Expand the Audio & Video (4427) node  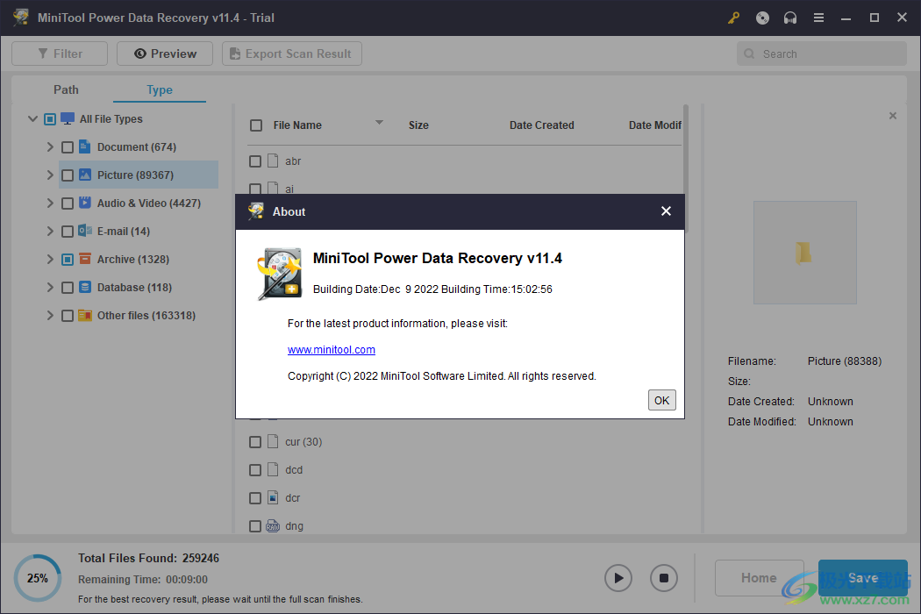tap(50, 203)
